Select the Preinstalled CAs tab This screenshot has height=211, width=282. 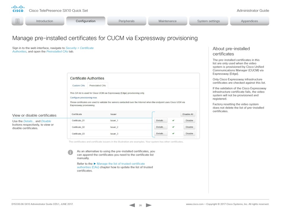tap(97, 85)
